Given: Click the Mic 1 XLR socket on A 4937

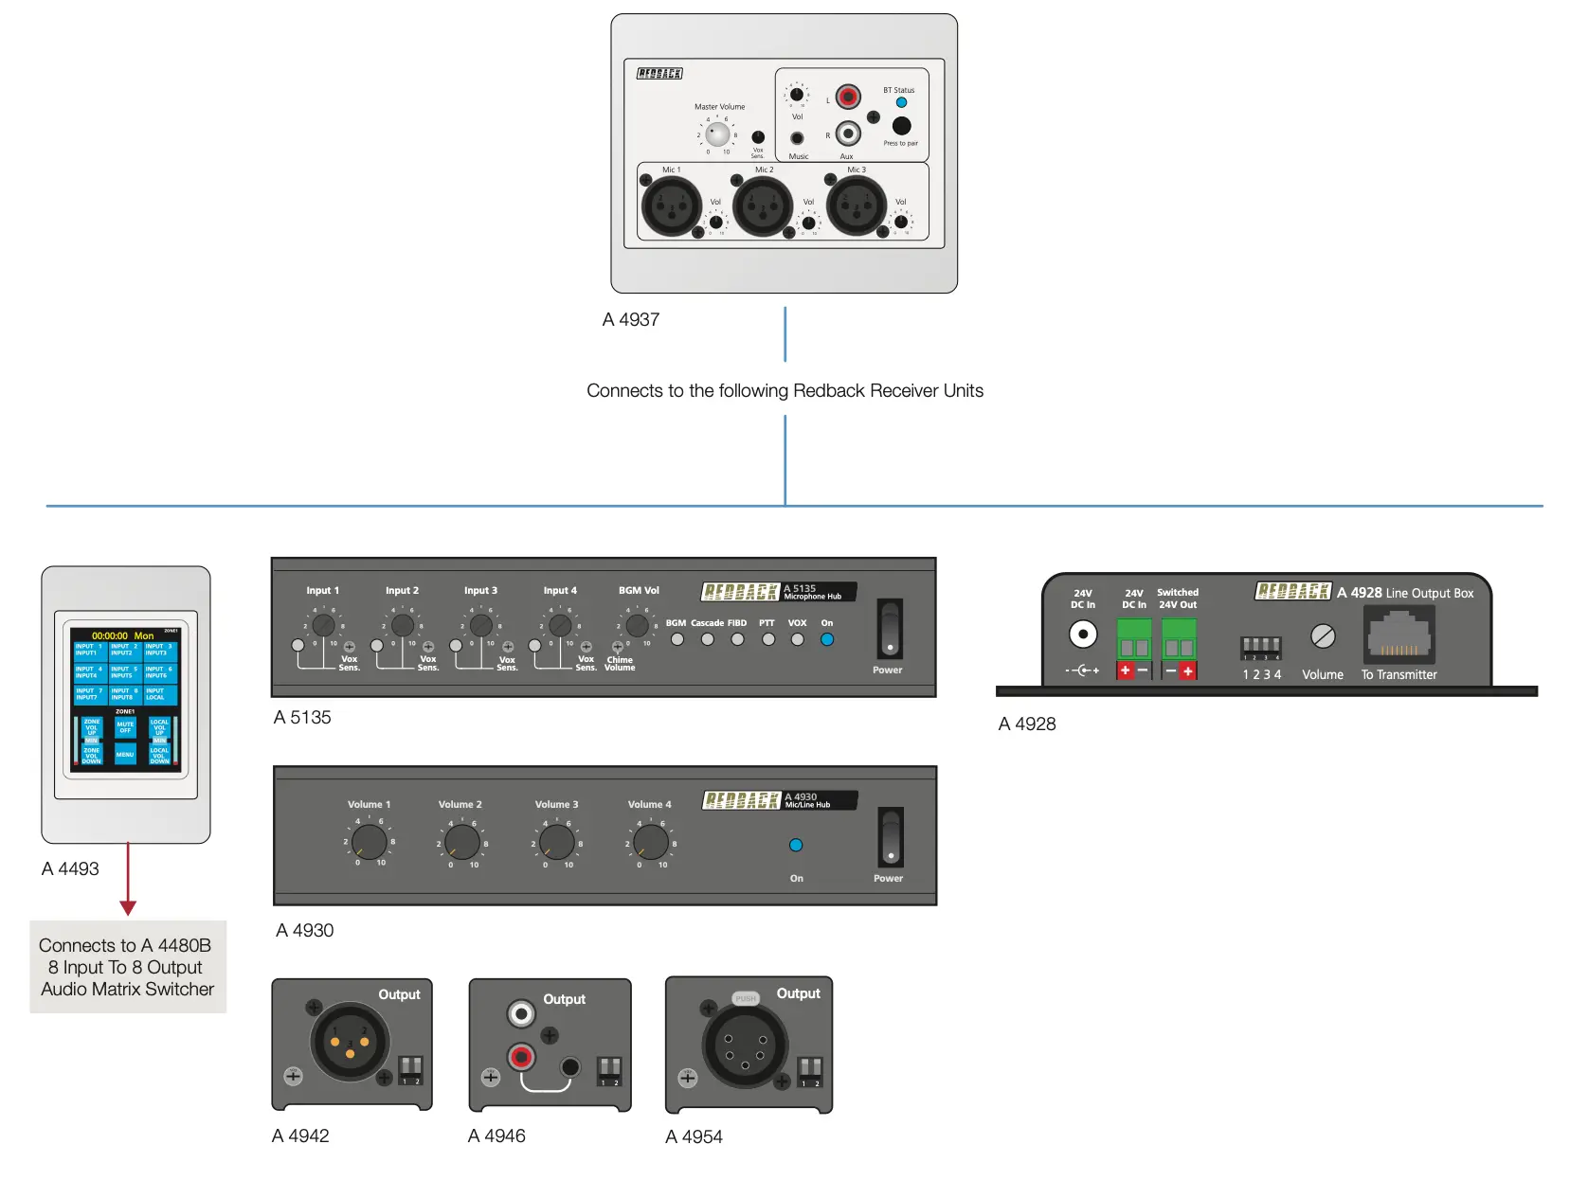Looking at the screenshot, I should [672, 207].
